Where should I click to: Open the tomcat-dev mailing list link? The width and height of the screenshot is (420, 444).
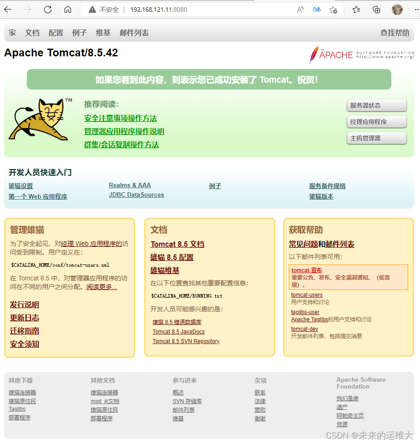tap(304, 329)
